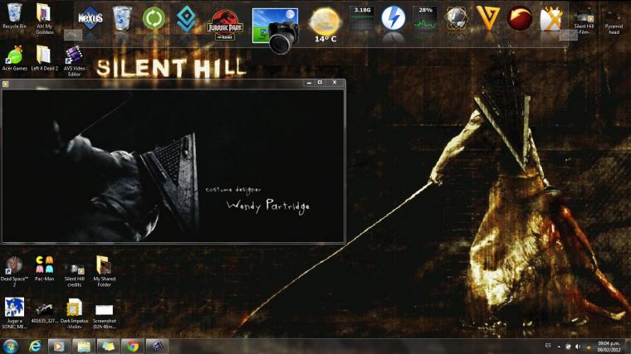
Task: Open the Screenshot image file on desktop
Action: point(105,316)
